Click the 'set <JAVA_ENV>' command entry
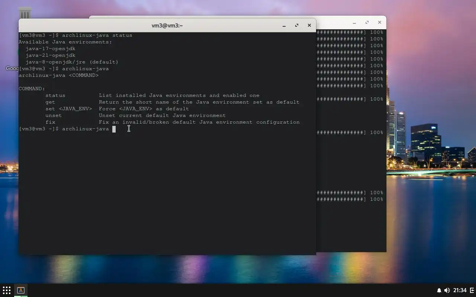476x297 pixels. (68, 109)
